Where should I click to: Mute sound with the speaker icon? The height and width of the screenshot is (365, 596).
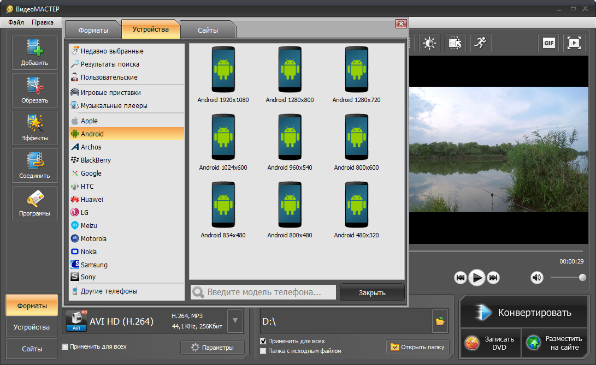536,278
